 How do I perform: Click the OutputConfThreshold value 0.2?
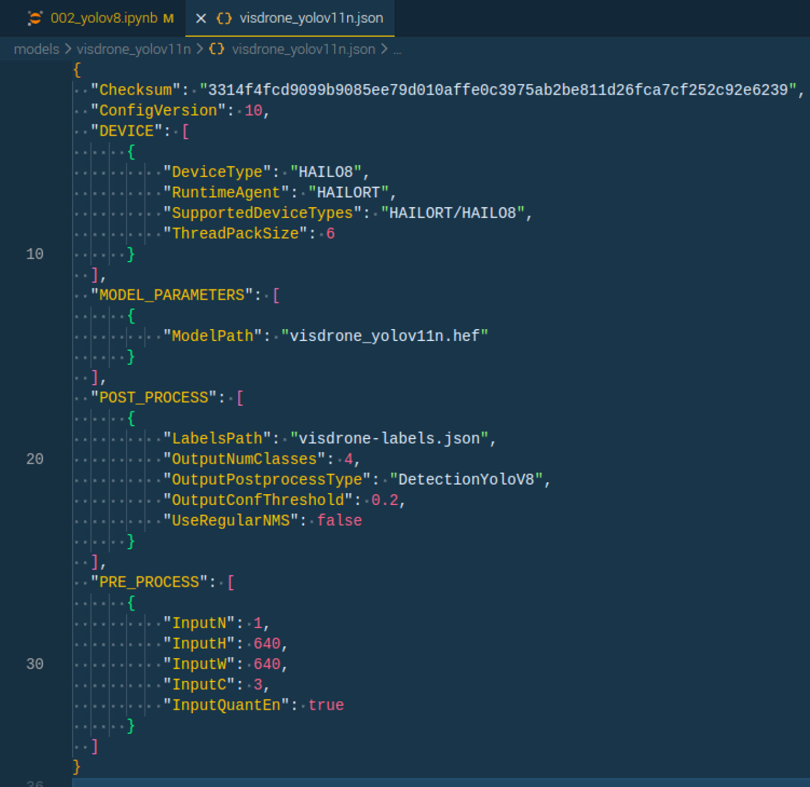tap(385, 500)
